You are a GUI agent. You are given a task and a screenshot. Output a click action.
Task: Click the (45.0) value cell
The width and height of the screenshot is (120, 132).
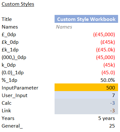pos(86,73)
